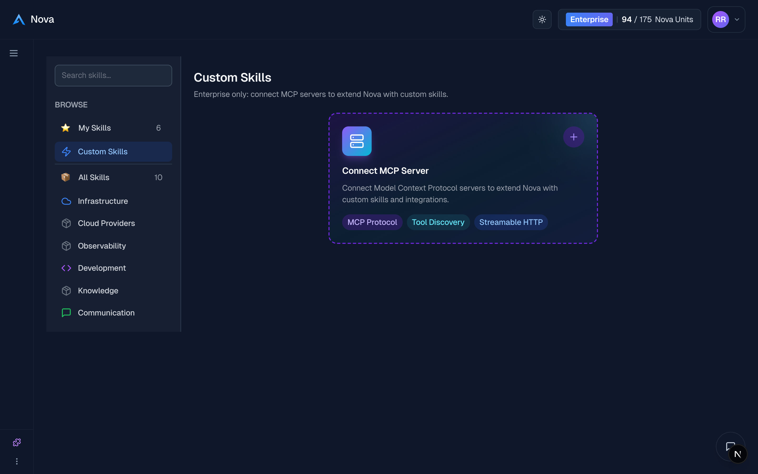Open the Observability category

point(113,246)
